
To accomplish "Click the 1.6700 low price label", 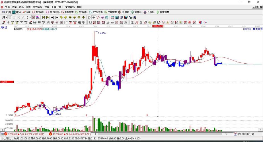I will (57, 114).
